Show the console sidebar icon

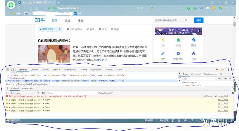click(7, 93)
